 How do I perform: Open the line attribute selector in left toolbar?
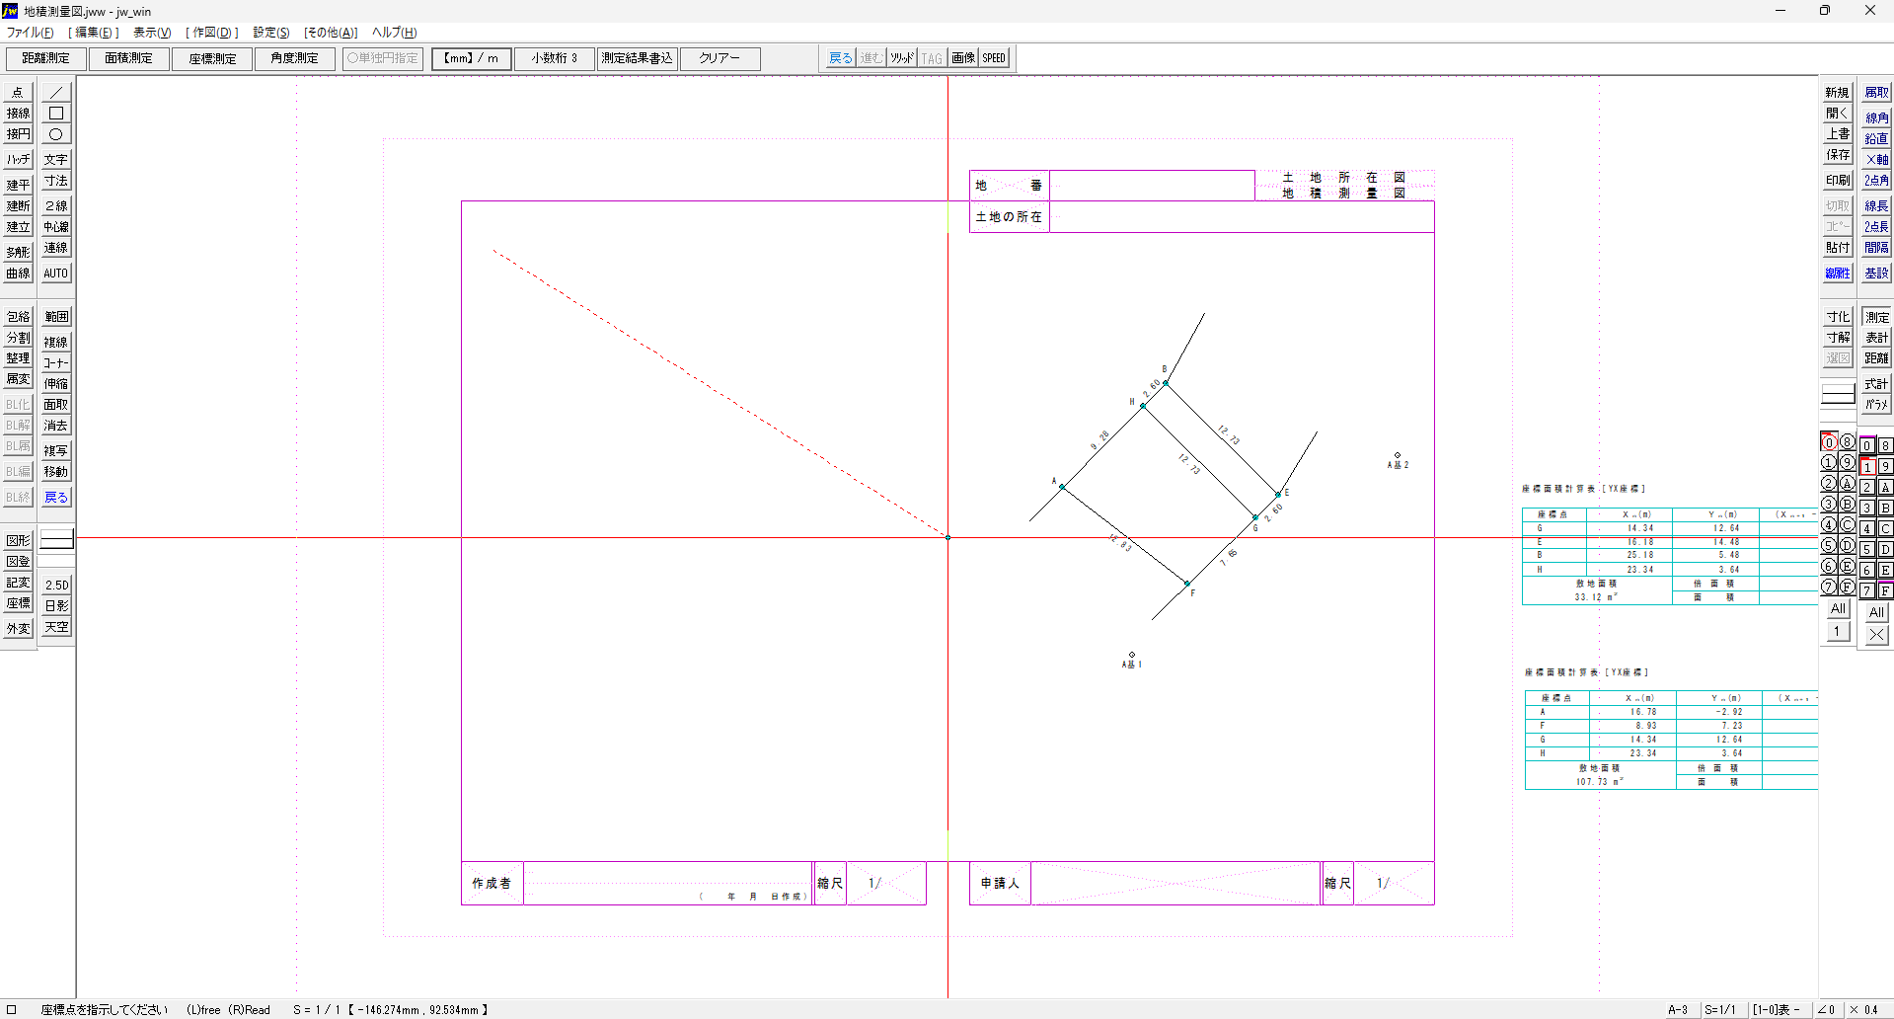point(56,539)
